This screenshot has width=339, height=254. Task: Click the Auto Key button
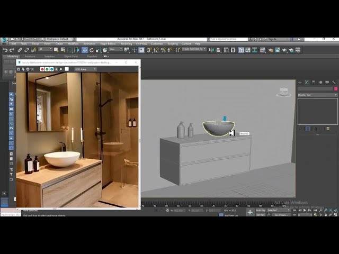261,210
